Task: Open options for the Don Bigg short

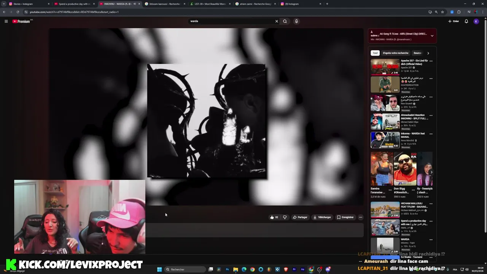Action: [x=413, y=190]
